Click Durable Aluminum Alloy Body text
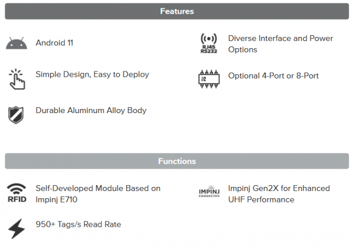The width and height of the screenshot is (358, 250). pos(91,110)
